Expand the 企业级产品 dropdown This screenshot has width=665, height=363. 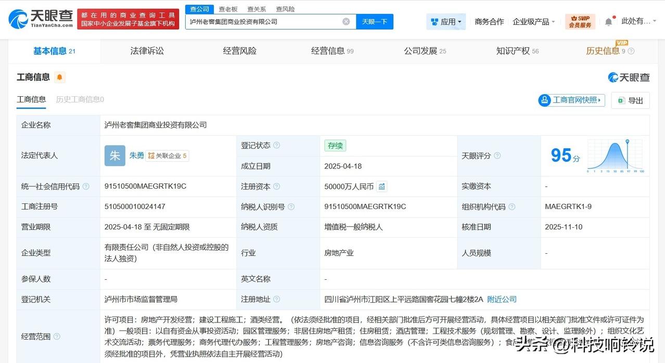point(533,22)
